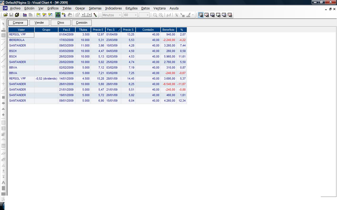The image size is (337, 210).
Task: Click the open folder icon in toolbar
Action: coord(6,15)
